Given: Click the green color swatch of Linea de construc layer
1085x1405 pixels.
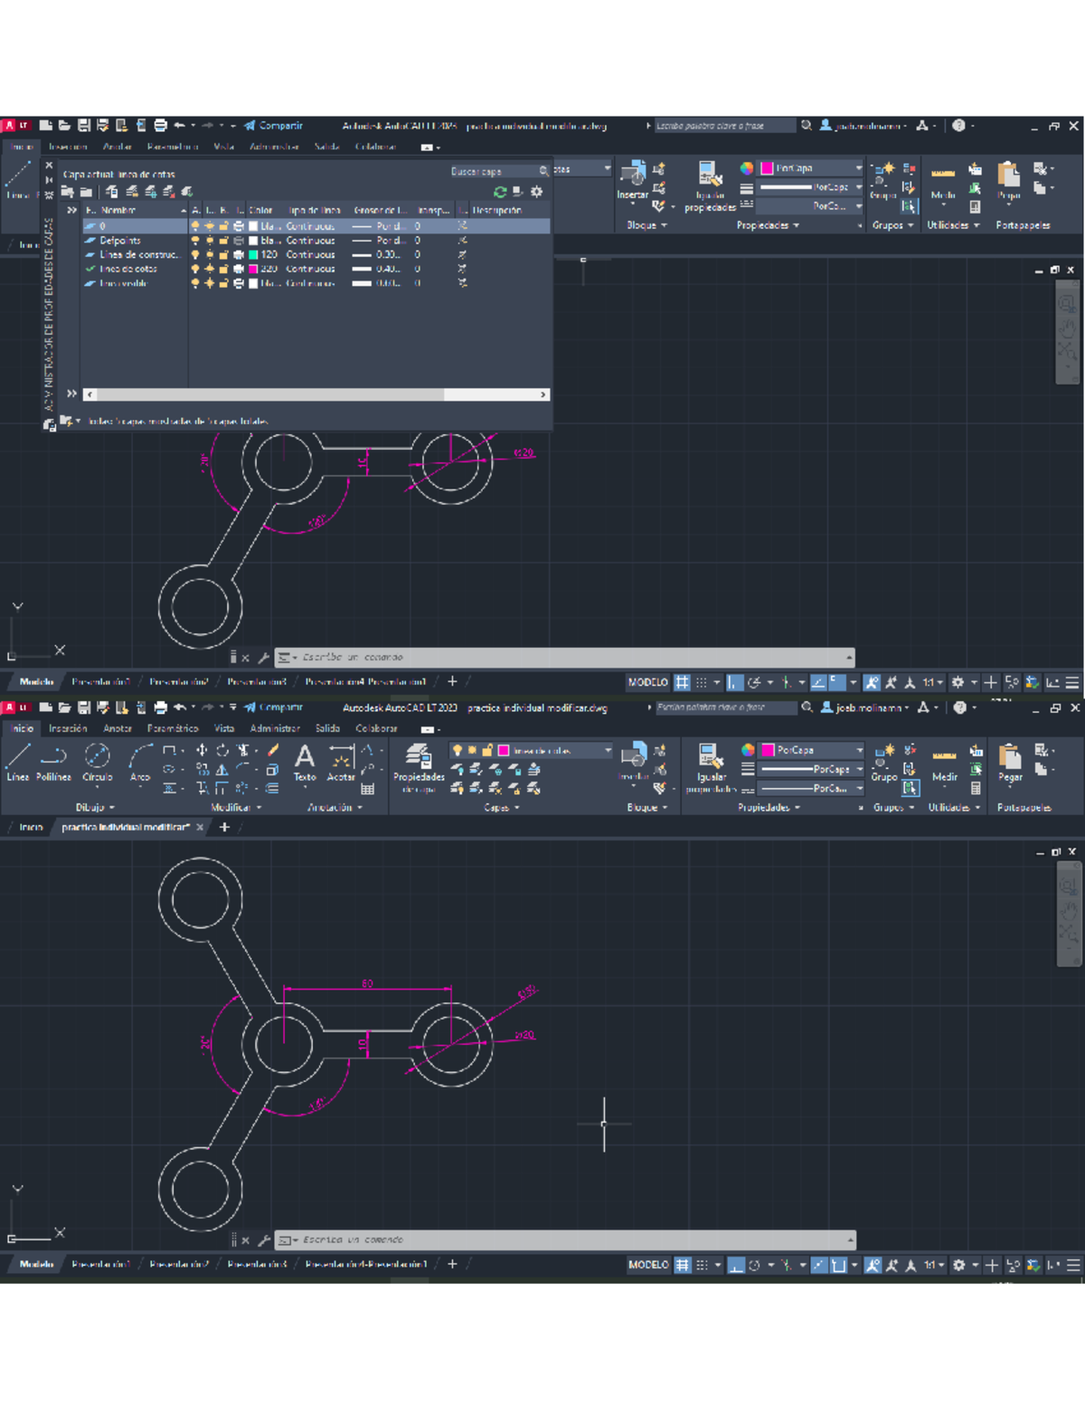Looking at the screenshot, I should pyautogui.click(x=254, y=255).
